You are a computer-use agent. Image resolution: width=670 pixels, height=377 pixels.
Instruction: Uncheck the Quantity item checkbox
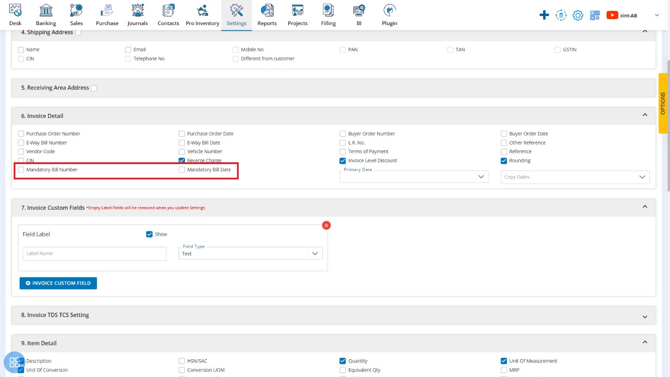point(343,361)
